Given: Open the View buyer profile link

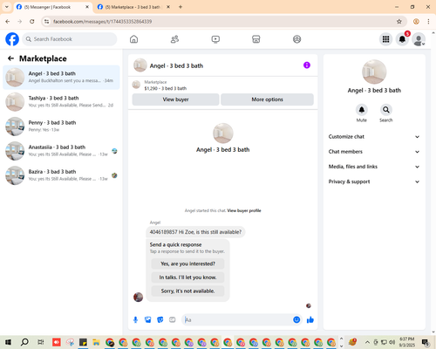Looking at the screenshot, I should point(244,210).
